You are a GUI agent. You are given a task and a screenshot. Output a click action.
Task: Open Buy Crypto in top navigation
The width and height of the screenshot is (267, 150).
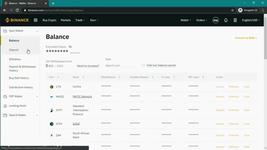49,20
